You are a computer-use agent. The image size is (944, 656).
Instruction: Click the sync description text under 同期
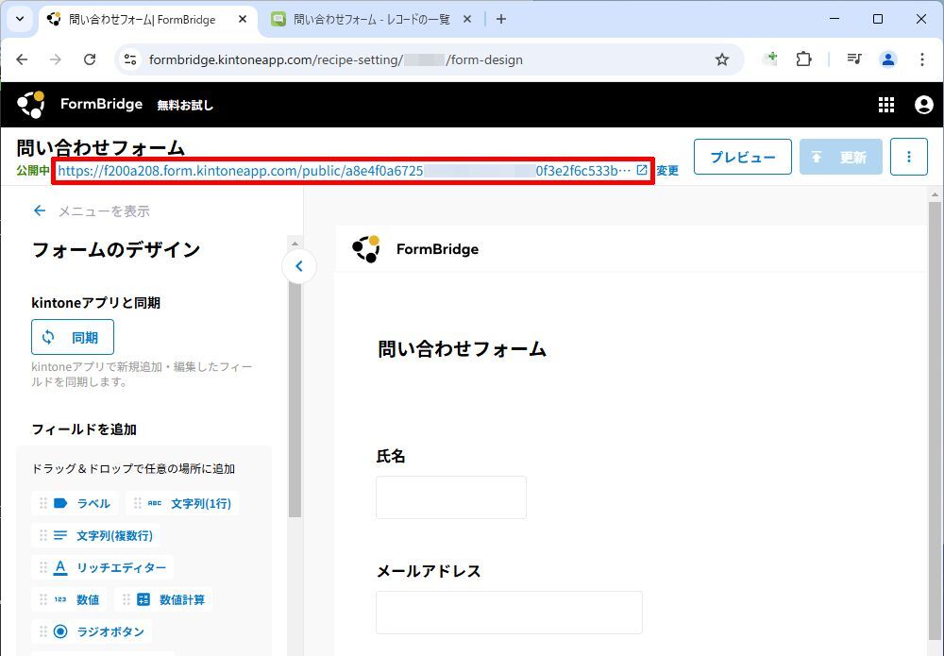(x=142, y=374)
